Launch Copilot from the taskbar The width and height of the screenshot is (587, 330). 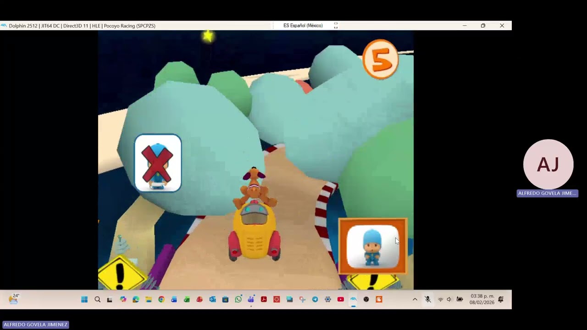tap(123, 299)
